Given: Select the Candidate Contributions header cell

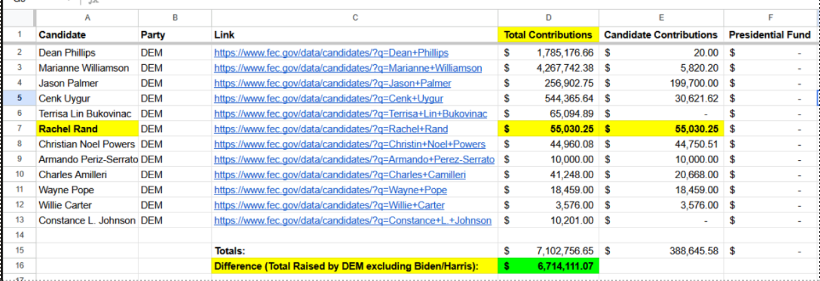Looking at the screenshot, I should point(660,35).
